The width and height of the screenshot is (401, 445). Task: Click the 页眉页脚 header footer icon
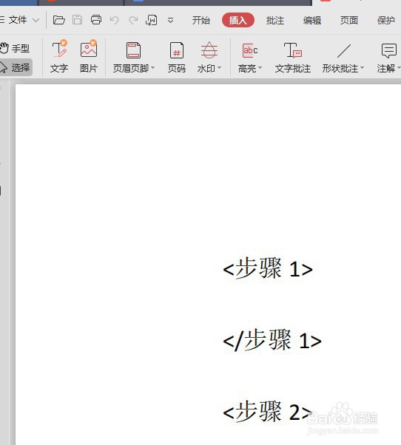coord(133,50)
